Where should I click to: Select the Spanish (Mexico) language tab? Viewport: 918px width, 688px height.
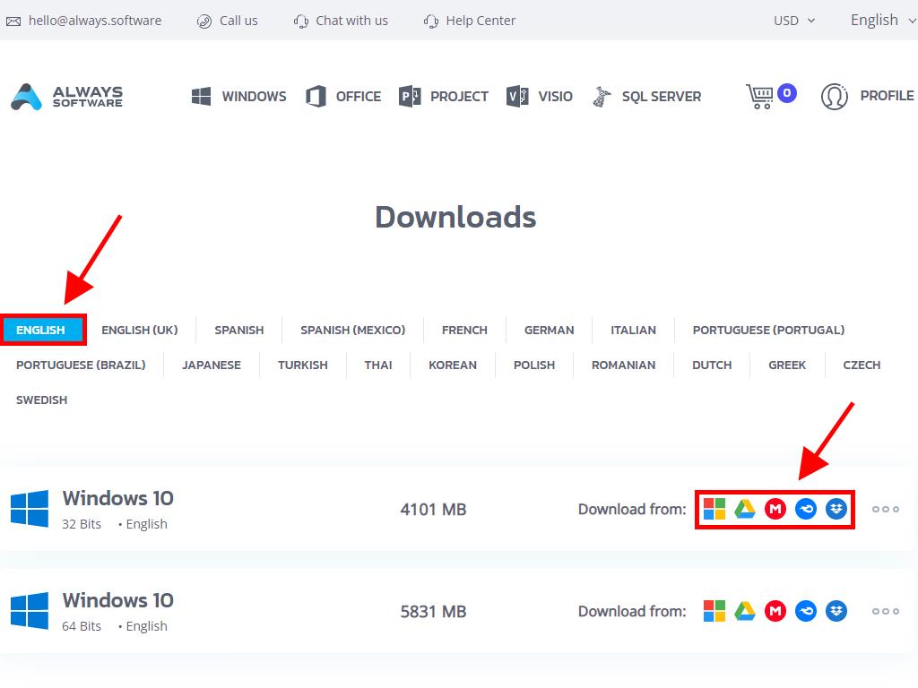pos(352,330)
